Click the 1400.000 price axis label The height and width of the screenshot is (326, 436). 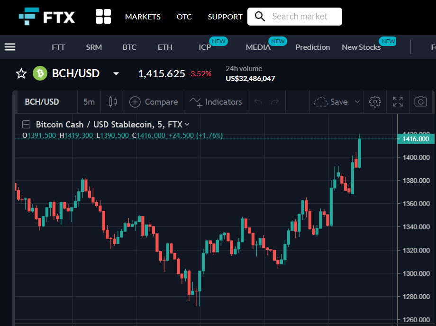tap(416, 157)
